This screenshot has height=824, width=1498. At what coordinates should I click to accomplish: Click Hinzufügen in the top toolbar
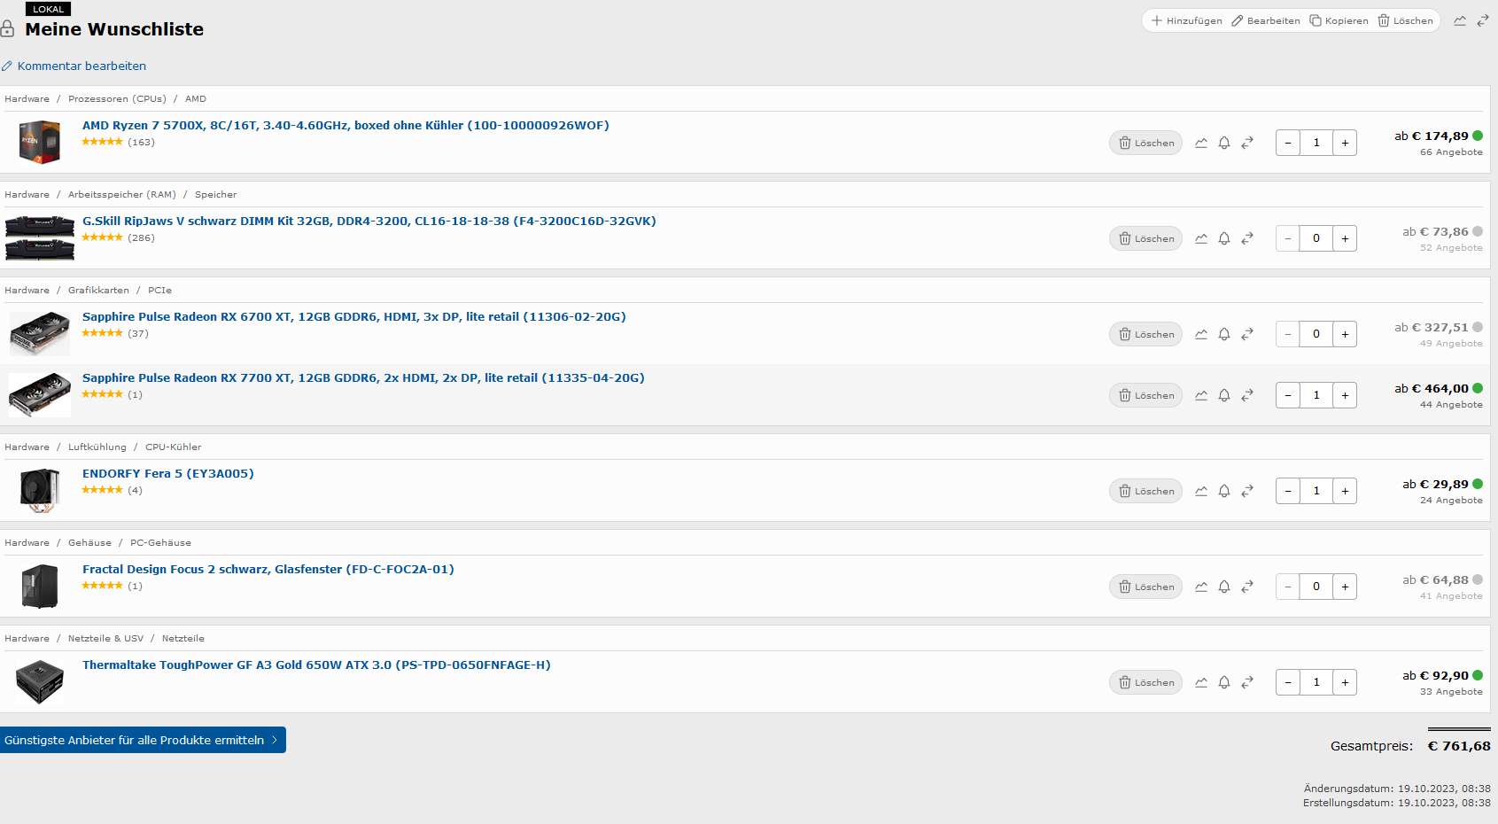click(x=1186, y=20)
